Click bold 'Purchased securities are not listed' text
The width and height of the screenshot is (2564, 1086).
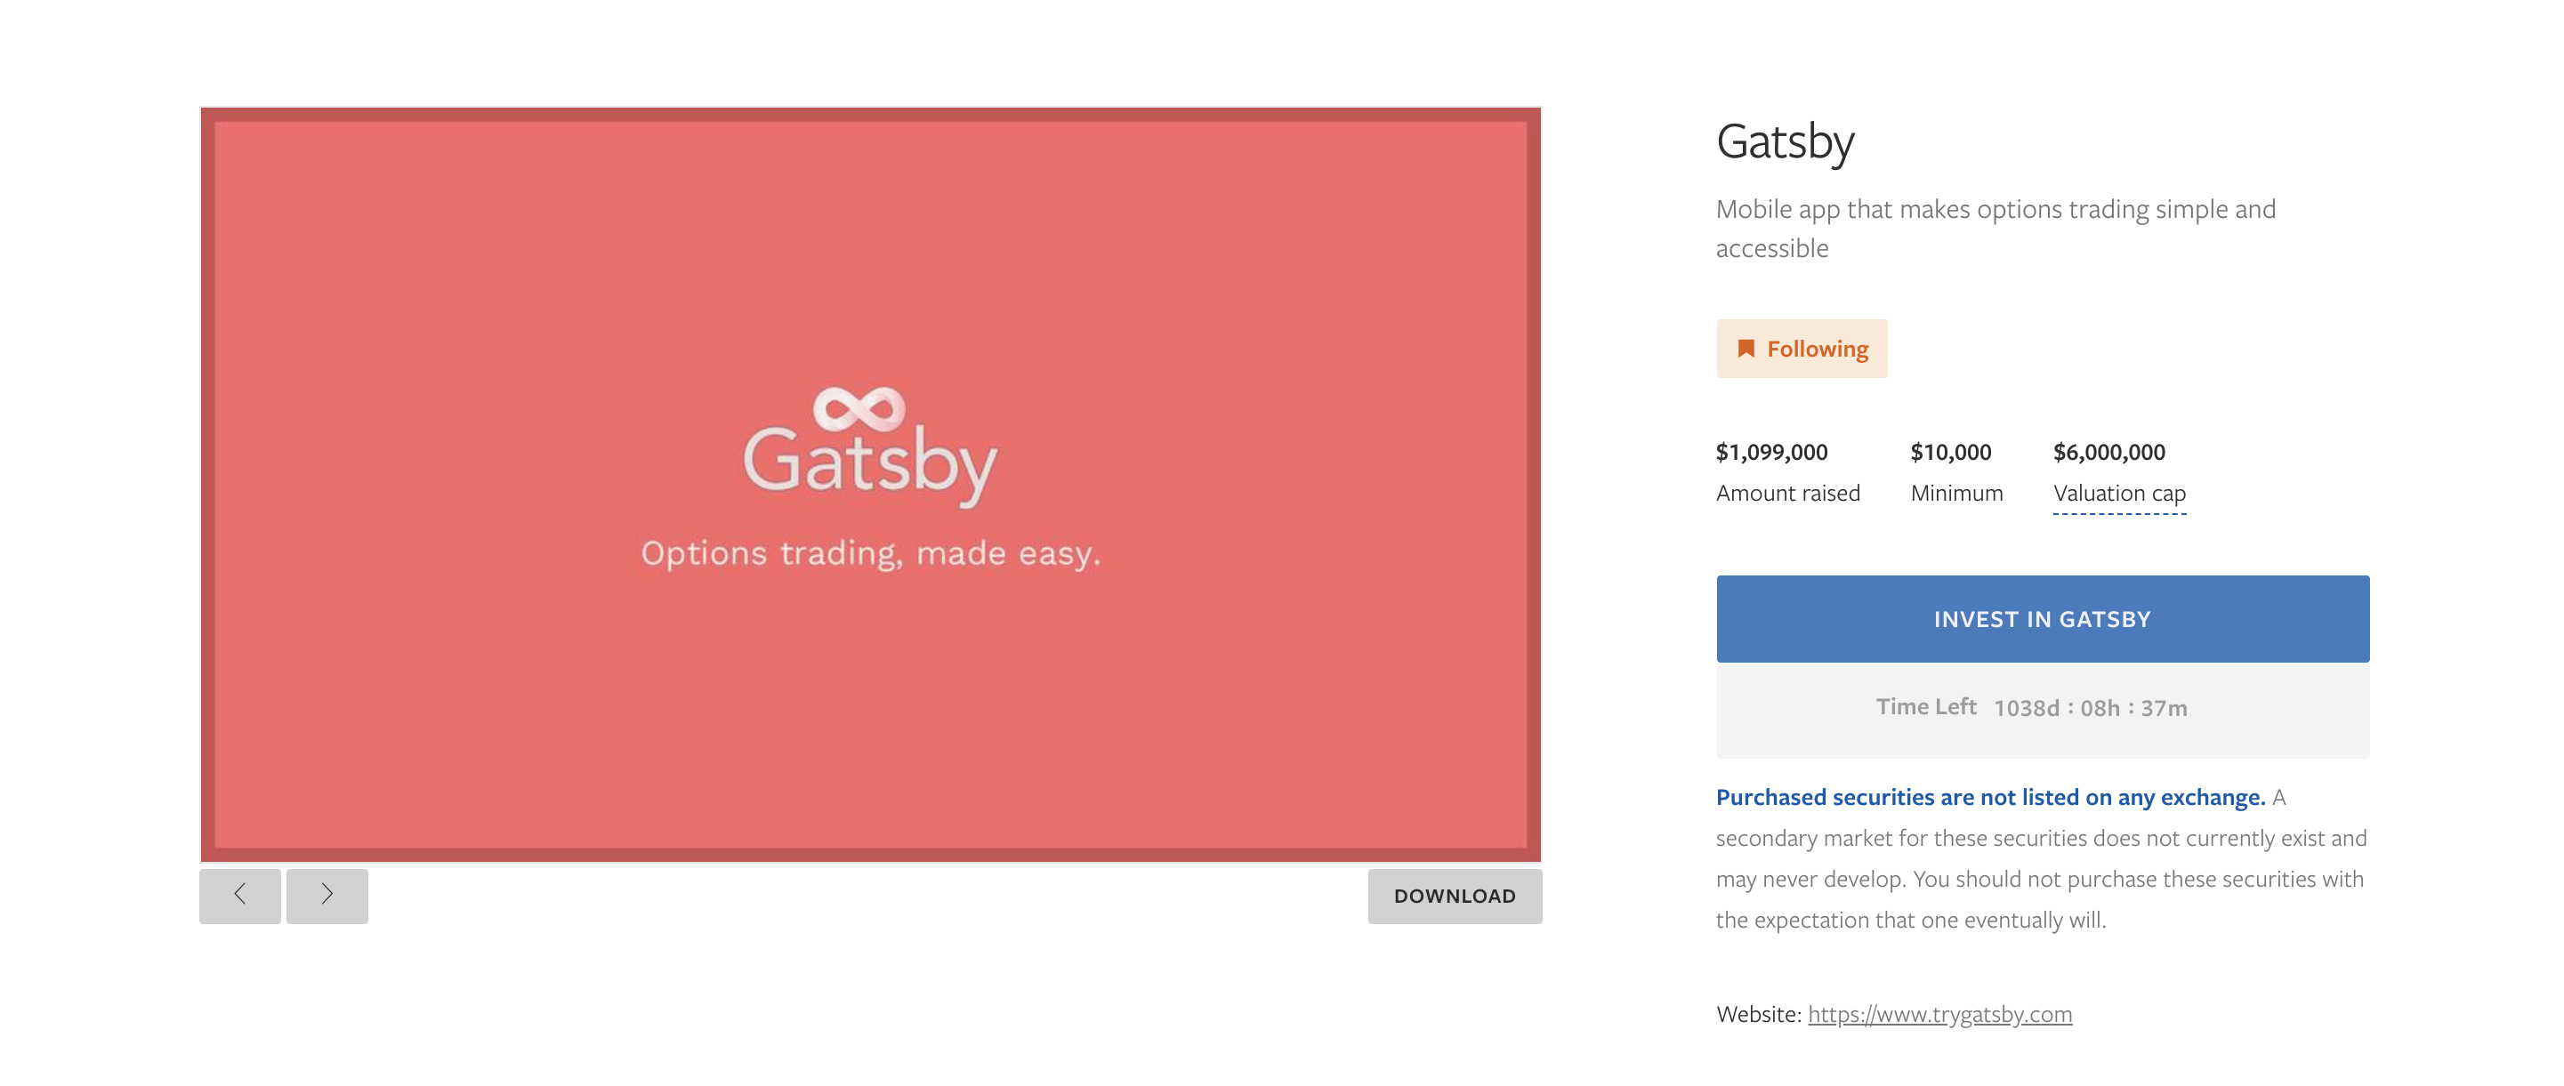(x=1988, y=797)
